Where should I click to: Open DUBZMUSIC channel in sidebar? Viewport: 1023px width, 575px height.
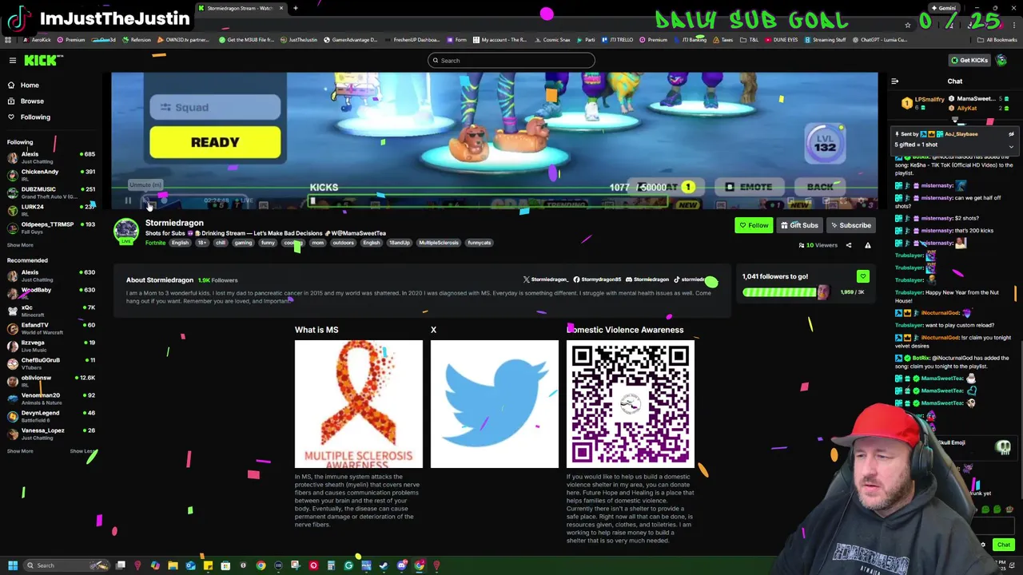point(50,192)
